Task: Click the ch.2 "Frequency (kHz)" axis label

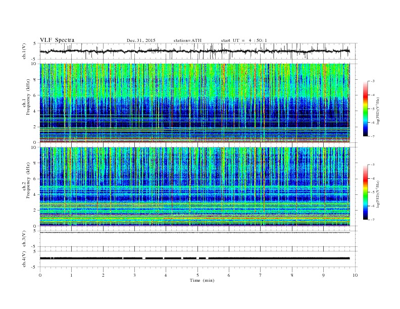Action: click(28, 180)
